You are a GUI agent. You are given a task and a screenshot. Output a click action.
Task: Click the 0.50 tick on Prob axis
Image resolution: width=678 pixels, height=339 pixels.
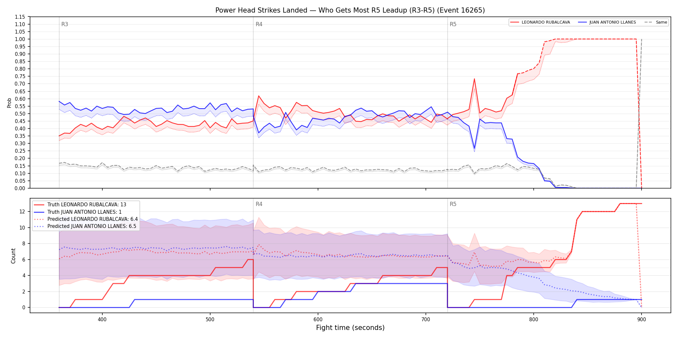20,114
